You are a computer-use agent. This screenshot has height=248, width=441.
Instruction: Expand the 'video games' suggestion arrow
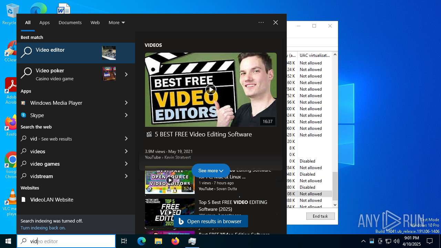click(126, 164)
